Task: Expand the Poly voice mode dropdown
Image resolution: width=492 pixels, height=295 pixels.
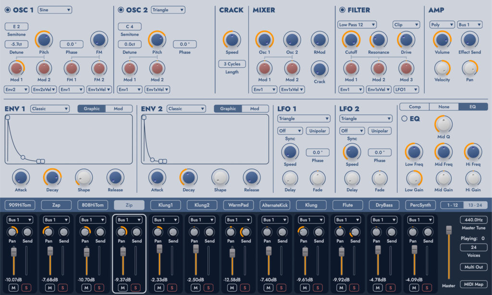Action: point(442,25)
